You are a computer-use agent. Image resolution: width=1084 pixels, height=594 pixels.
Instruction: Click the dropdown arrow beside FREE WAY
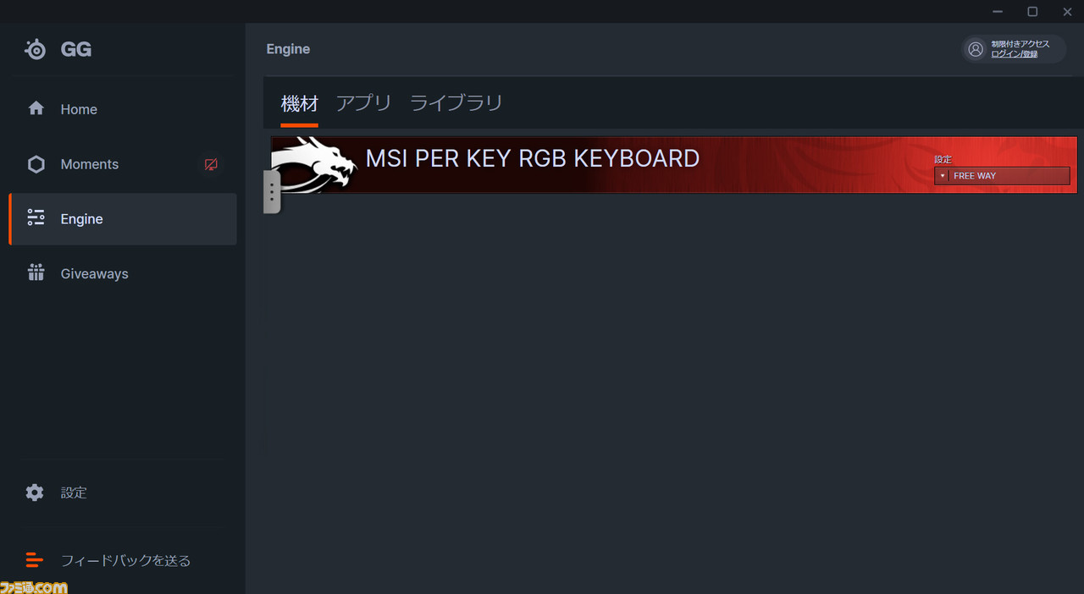[943, 176]
